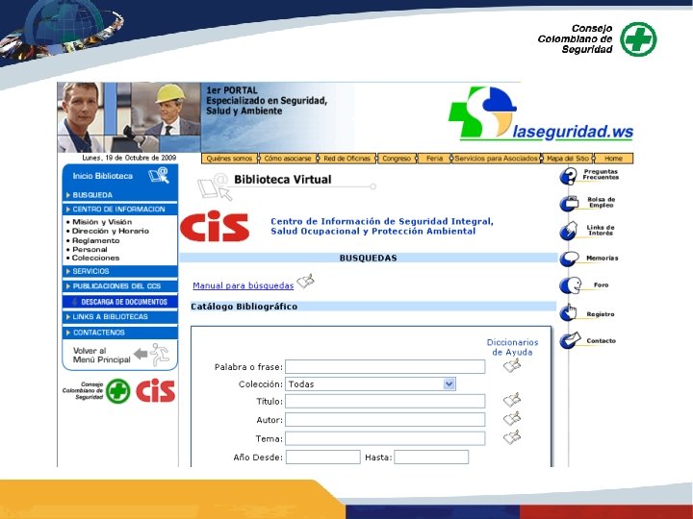This screenshot has width=693, height=519.
Task: Click the Foro face icon
Action: pyautogui.click(x=570, y=285)
